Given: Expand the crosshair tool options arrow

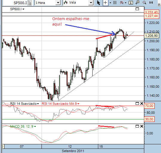Looking at the screenshot, I should [x=111, y=3].
